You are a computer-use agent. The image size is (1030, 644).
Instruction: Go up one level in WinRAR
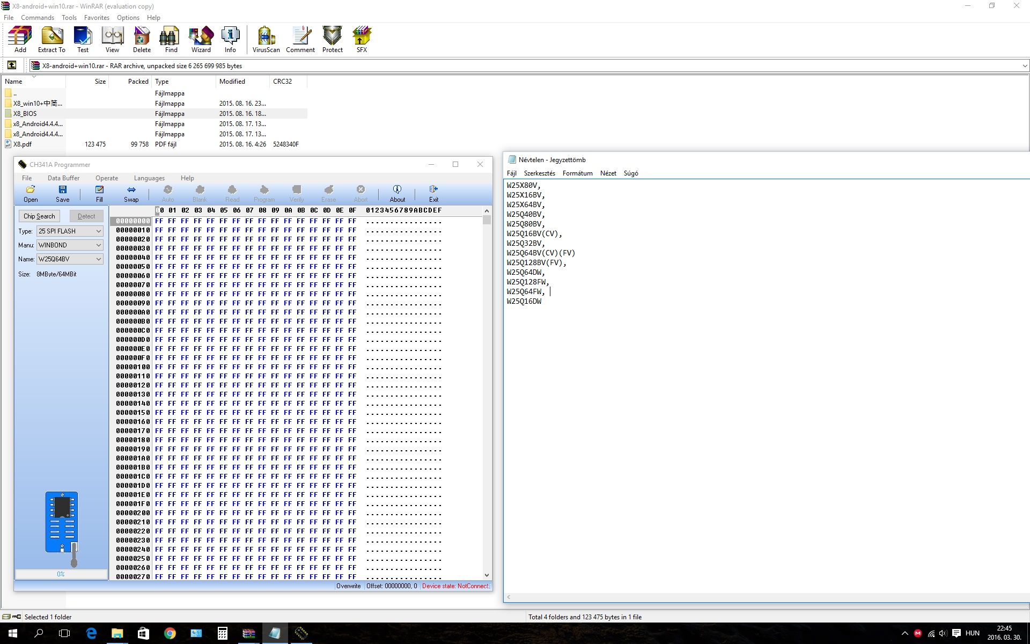coord(11,65)
